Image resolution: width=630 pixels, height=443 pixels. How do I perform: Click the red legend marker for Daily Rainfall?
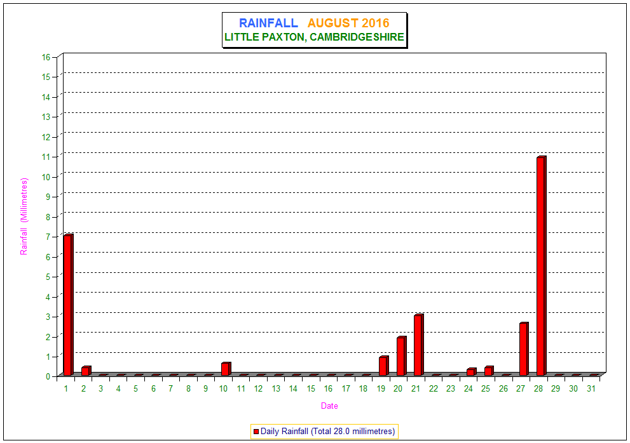click(x=256, y=432)
